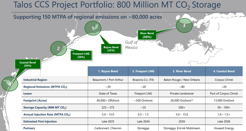This screenshot has width=246, height=131.
Task: Click the '26,000 Onshore' footprint cell
Action: 182,100
